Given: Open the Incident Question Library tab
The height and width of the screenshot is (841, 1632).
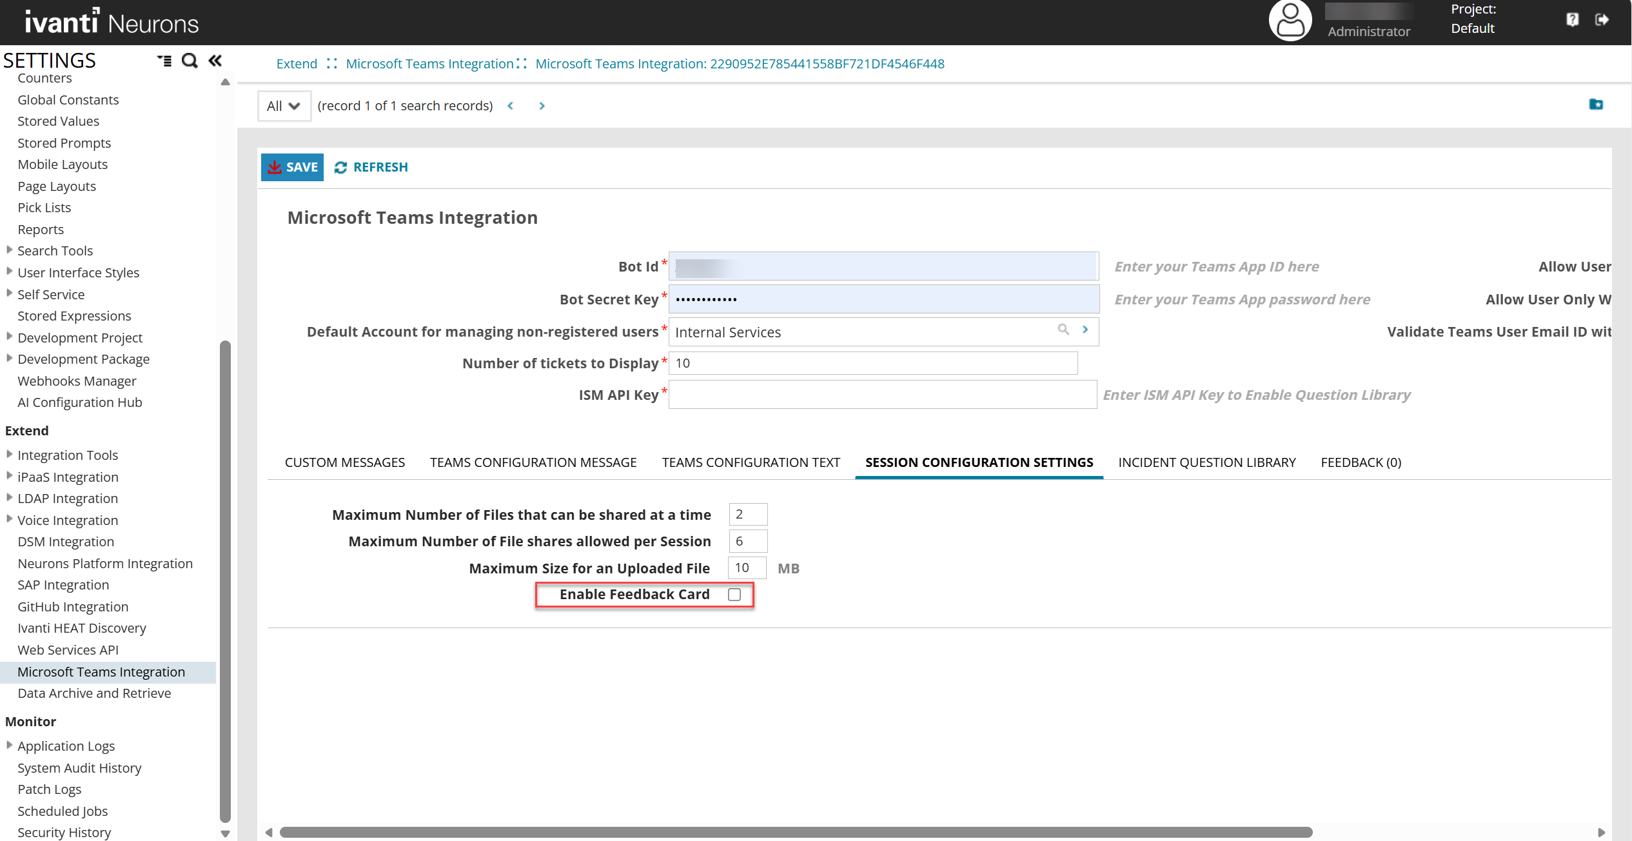Looking at the screenshot, I should (1206, 462).
